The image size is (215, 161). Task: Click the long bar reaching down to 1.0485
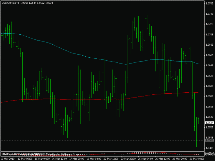[x=196, y=132]
